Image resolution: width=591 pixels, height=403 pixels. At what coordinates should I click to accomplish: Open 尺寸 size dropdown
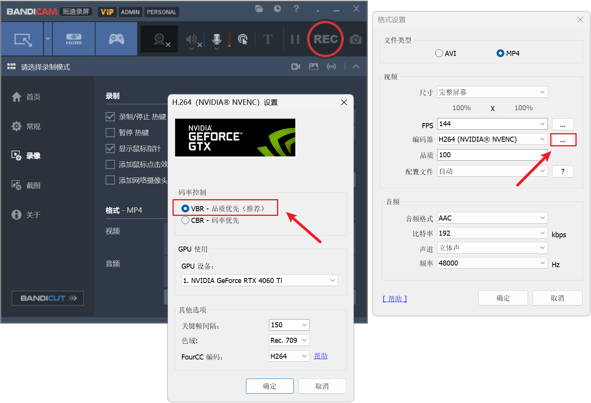point(492,92)
